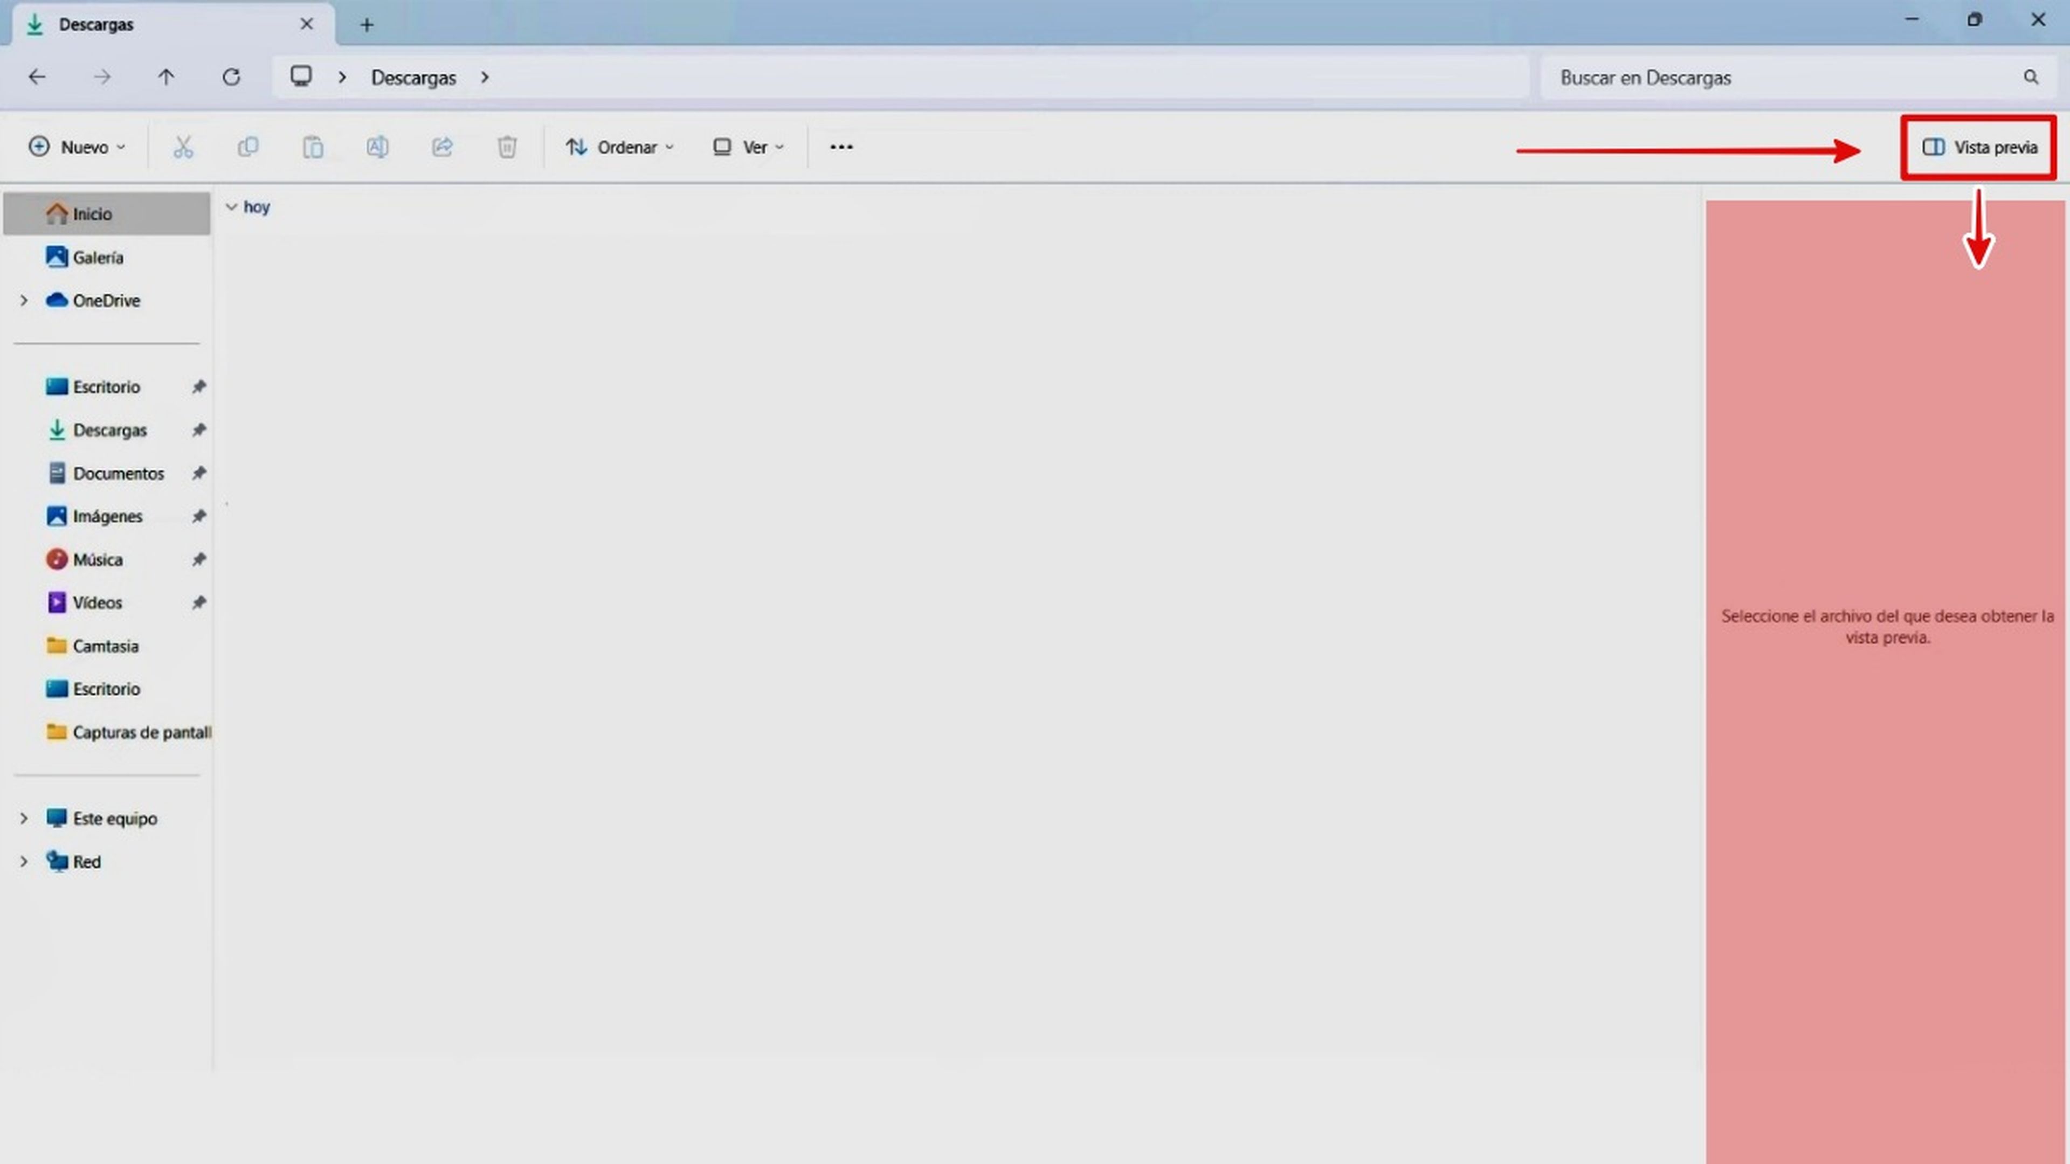This screenshot has height=1164, width=2070.
Task: Collapse the hoy group
Action: click(231, 207)
